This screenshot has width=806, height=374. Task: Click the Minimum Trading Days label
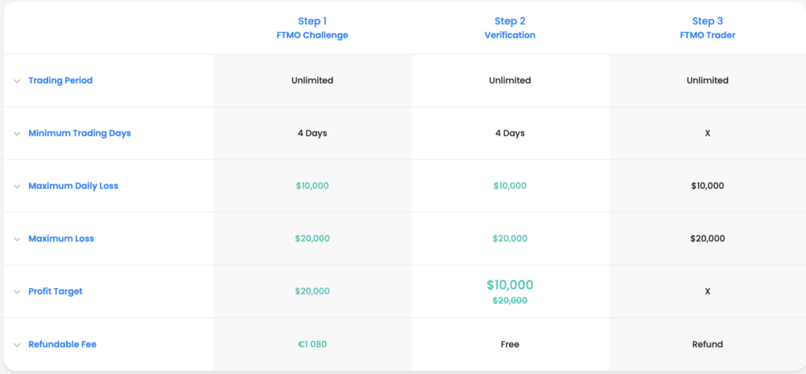79,133
